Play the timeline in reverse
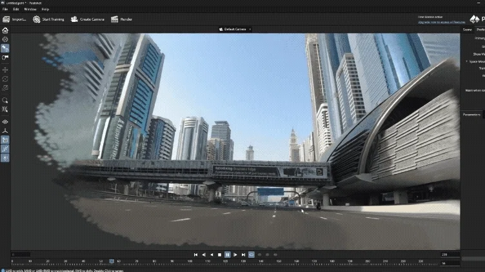Screen dimensions: 485x272 (212, 255)
